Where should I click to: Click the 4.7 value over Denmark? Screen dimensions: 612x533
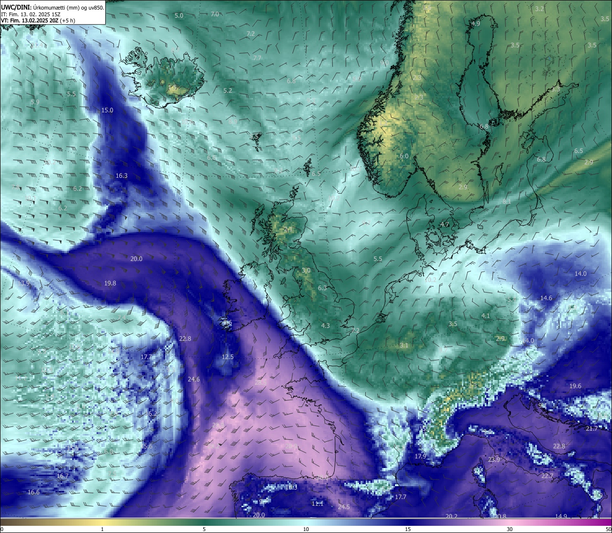click(445, 225)
